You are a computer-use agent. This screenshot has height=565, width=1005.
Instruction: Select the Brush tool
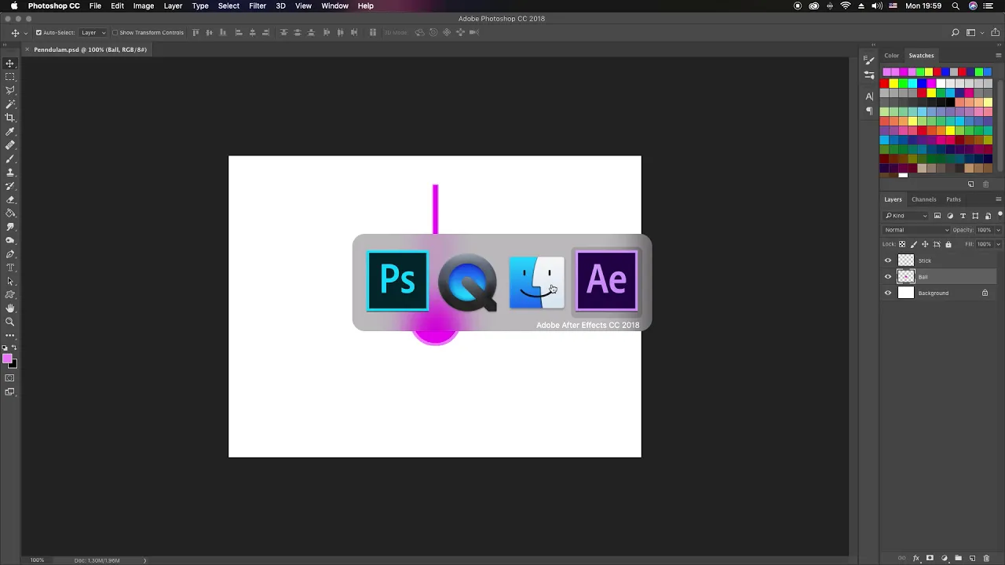[x=10, y=159]
